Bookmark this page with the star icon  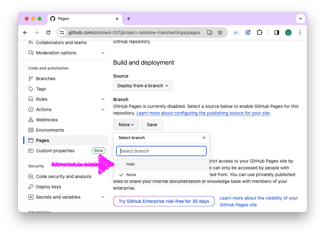click(220, 33)
